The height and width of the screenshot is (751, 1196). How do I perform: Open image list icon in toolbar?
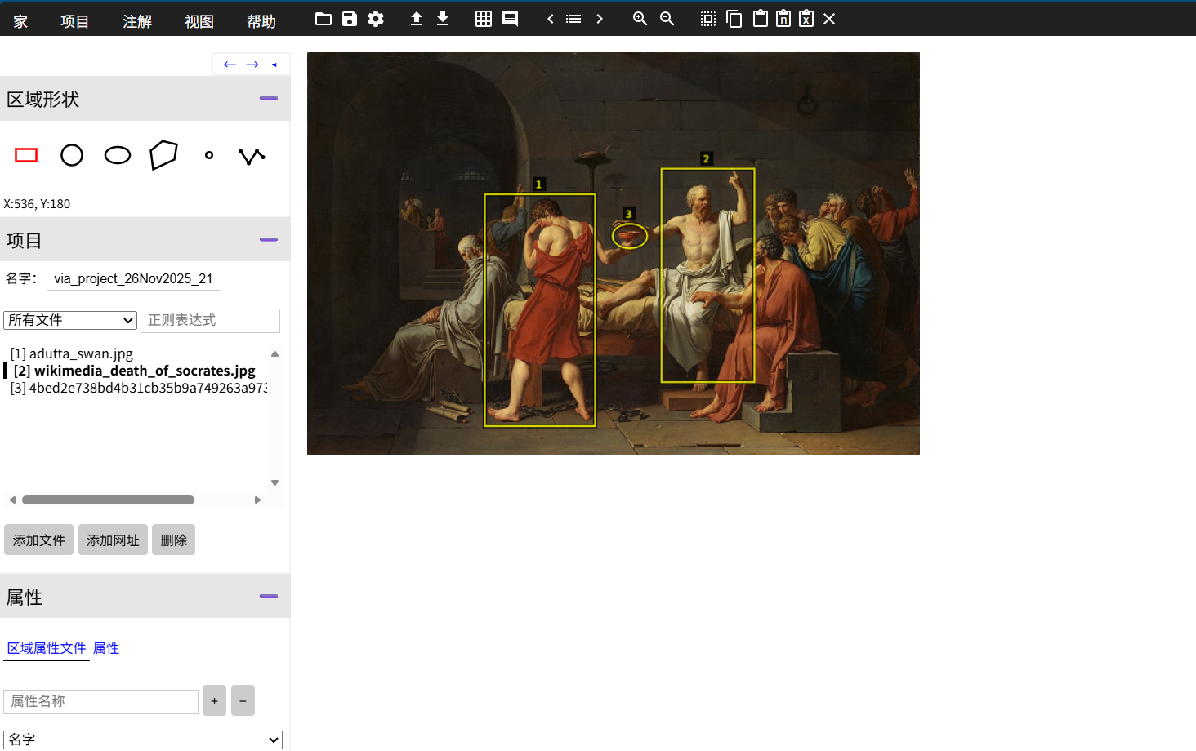[573, 19]
